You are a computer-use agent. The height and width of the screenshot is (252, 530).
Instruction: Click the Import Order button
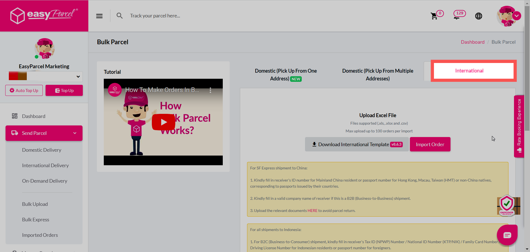coord(430,144)
